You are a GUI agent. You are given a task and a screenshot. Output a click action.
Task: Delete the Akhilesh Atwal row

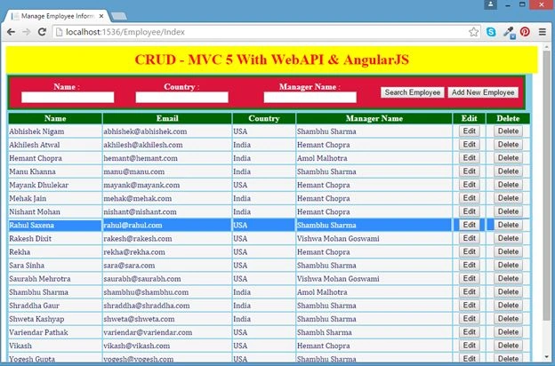(x=508, y=145)
